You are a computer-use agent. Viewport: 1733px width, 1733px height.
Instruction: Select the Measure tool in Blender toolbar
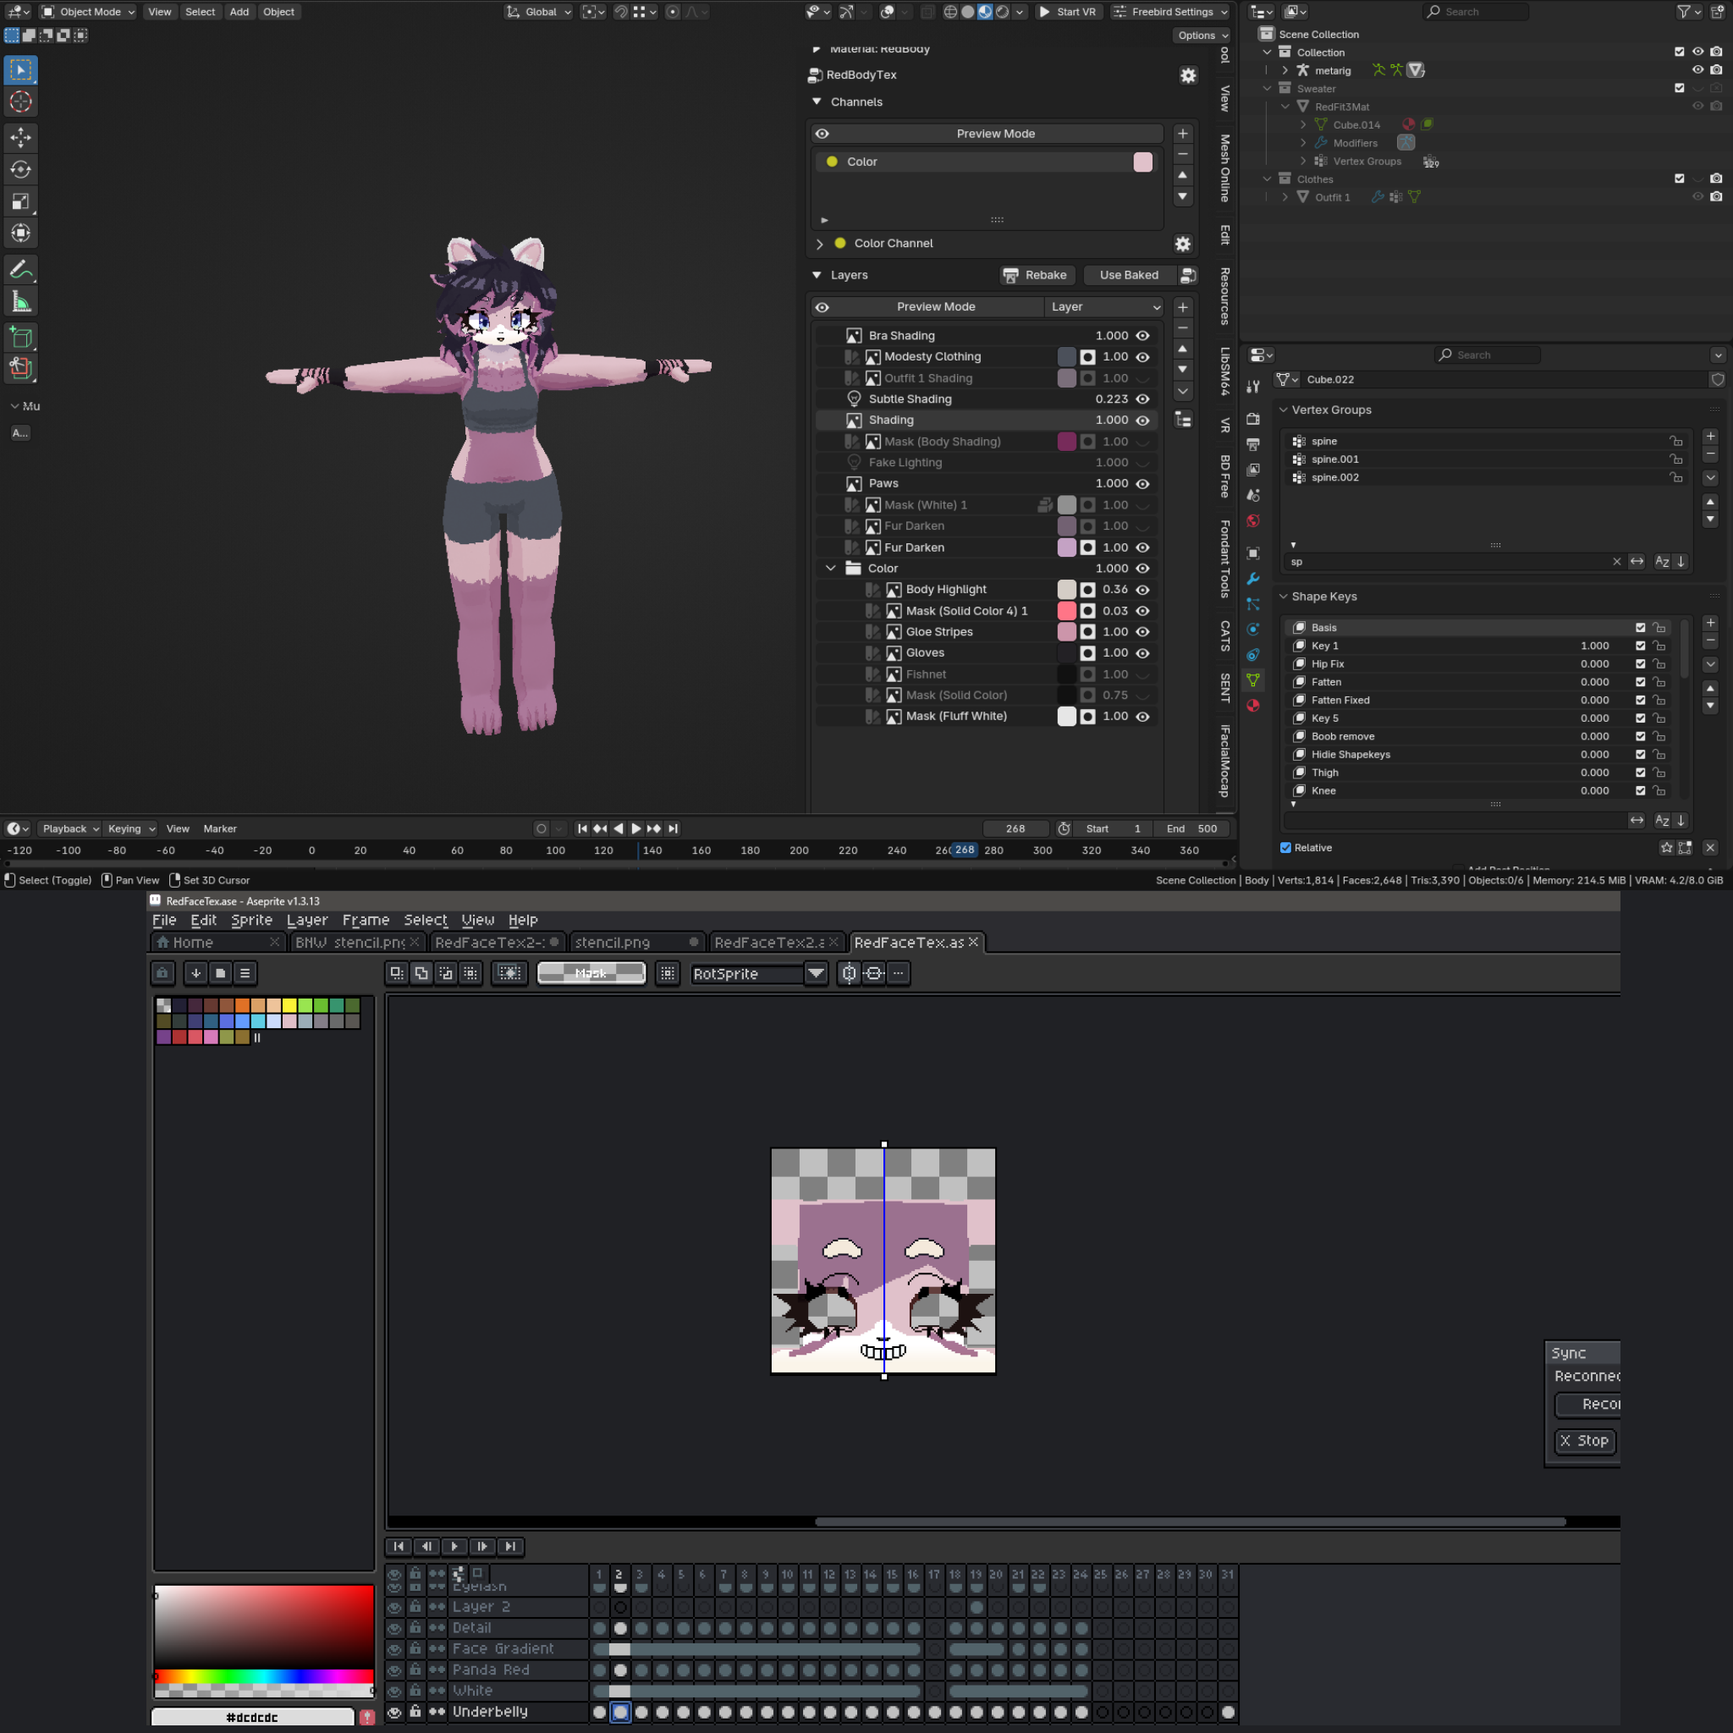pos(20,301)
